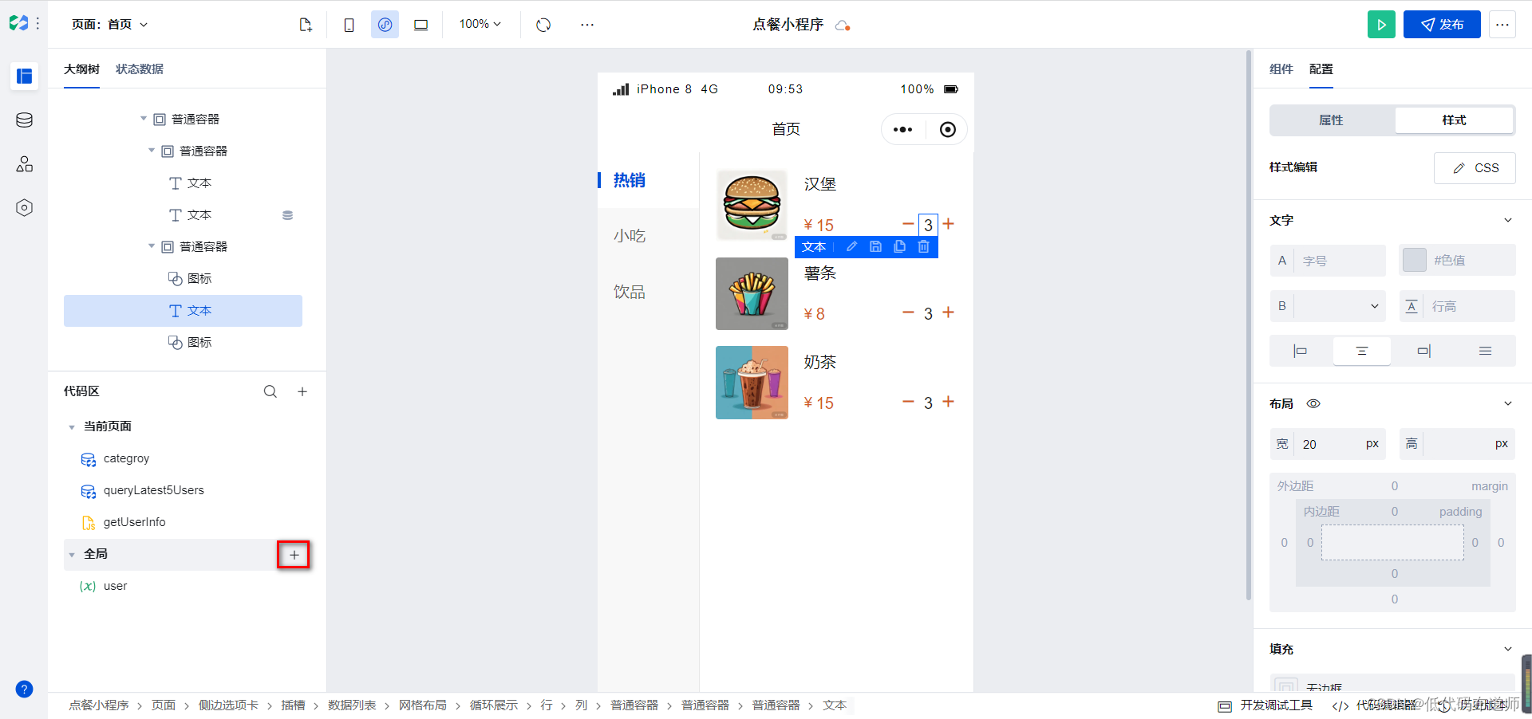Switch to 组件 tab
This screenshot has width=1532, height=719.
[1281, 69]
